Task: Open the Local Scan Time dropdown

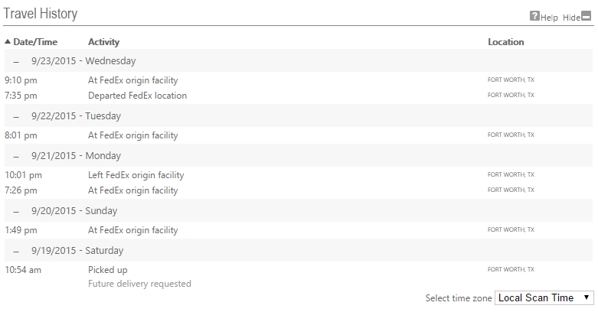Action: point(544,298)
